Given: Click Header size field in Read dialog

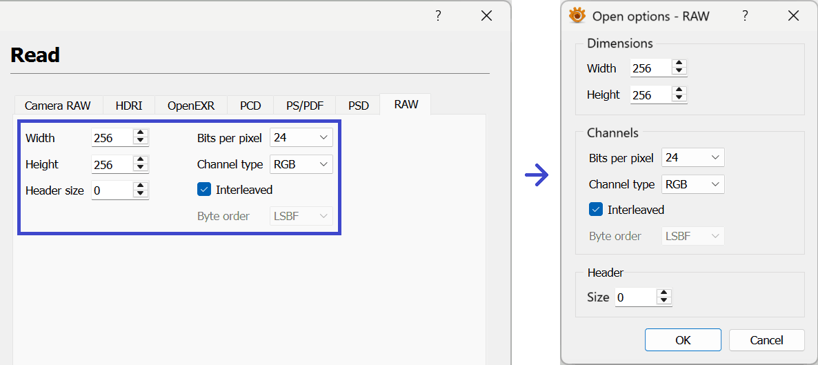Looking at the screenshot, I should 112,190.
